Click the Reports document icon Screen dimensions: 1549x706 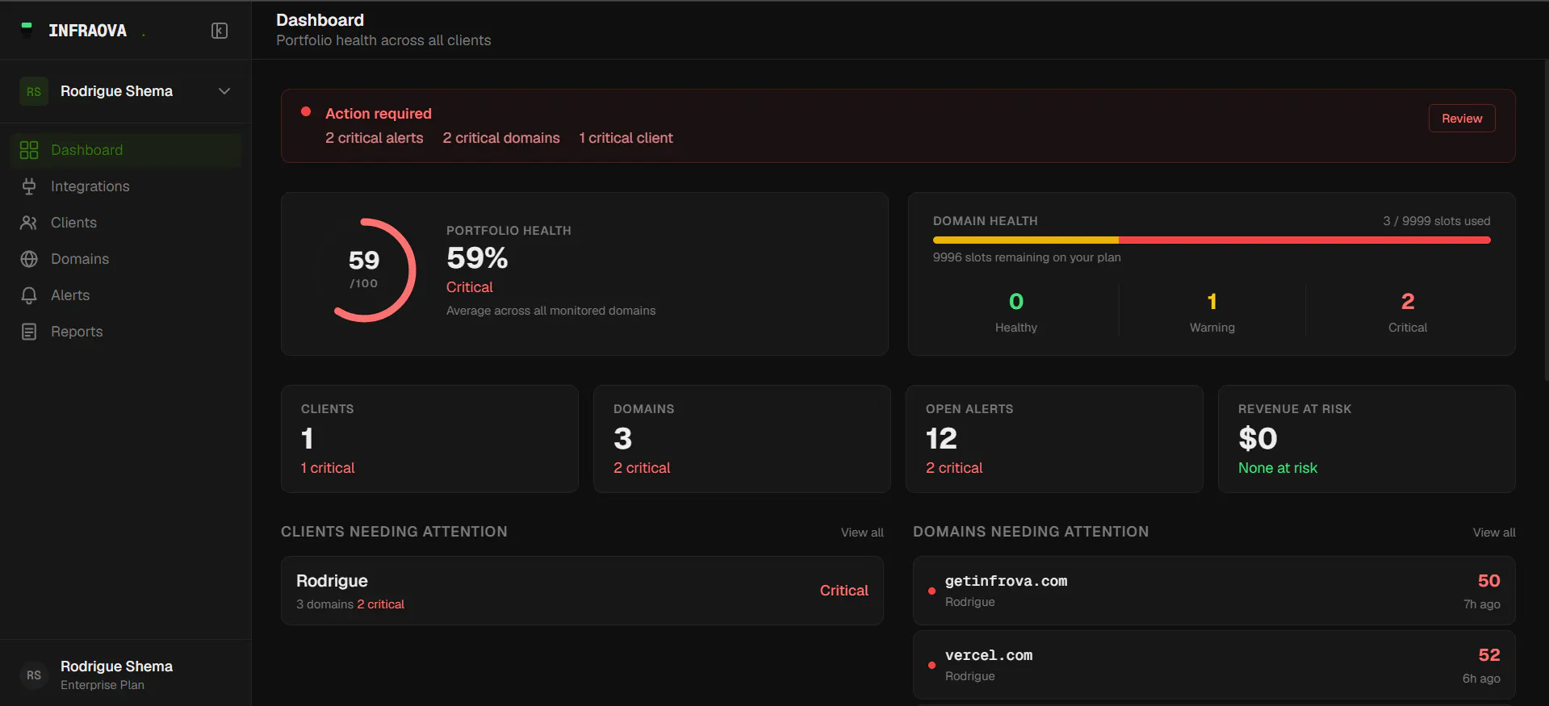[29, 332]
